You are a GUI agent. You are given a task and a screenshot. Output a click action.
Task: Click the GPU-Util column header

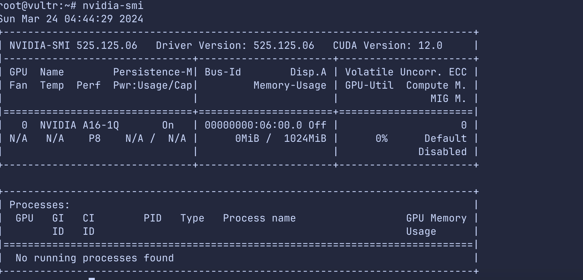point(369,85)
